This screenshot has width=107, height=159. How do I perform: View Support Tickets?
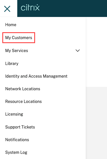point(20,127)
